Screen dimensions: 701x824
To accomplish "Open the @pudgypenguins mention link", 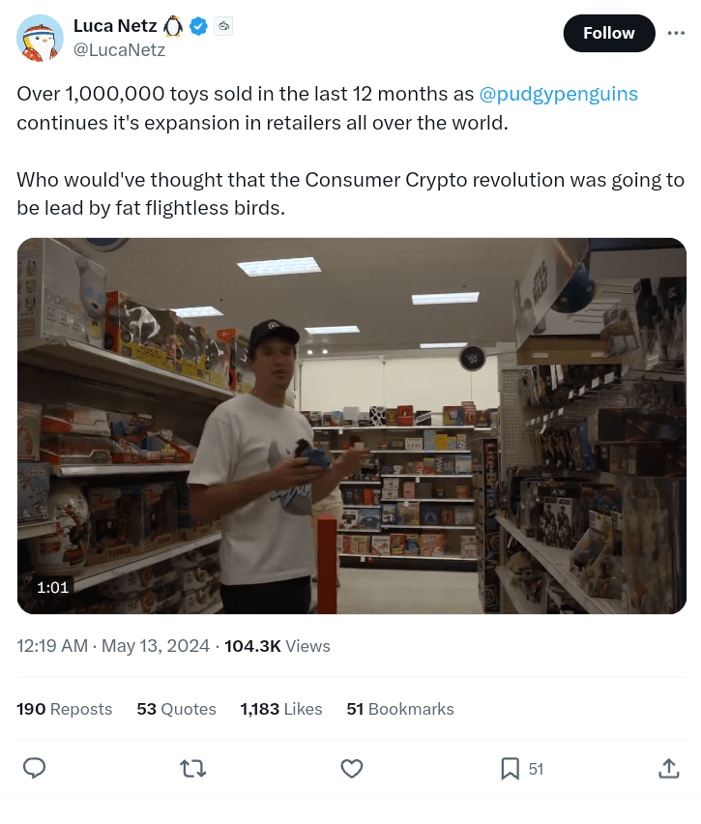I will [558, 94].
